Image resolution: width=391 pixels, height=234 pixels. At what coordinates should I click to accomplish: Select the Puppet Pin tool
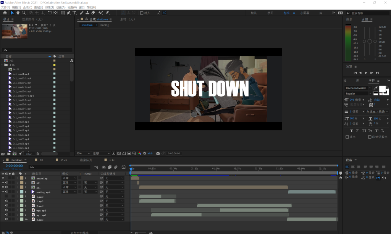pos(108,13)
